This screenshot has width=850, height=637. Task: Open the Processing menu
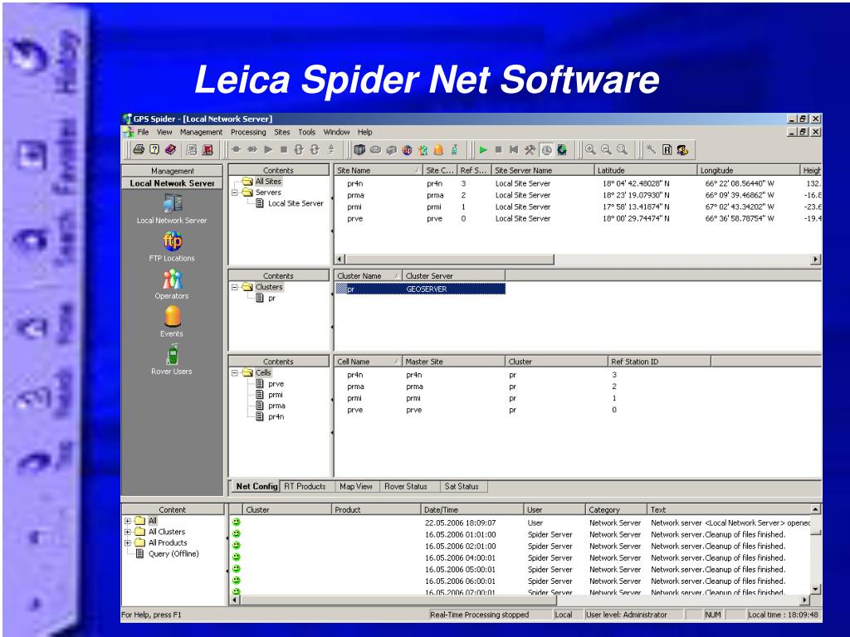pyautogui.click(x=248, y=132)
